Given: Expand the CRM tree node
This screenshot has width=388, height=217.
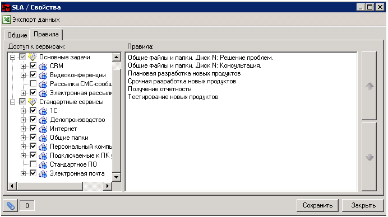Looking at the screenshot, I should [x=23, y=66].
